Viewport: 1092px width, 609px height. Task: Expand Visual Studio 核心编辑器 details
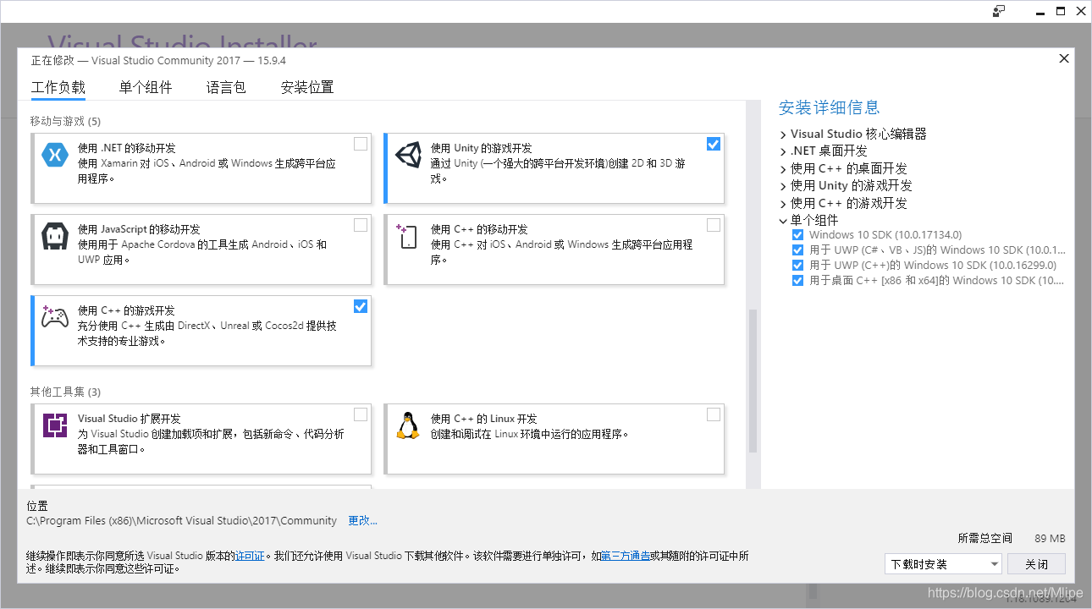point(783,134)
